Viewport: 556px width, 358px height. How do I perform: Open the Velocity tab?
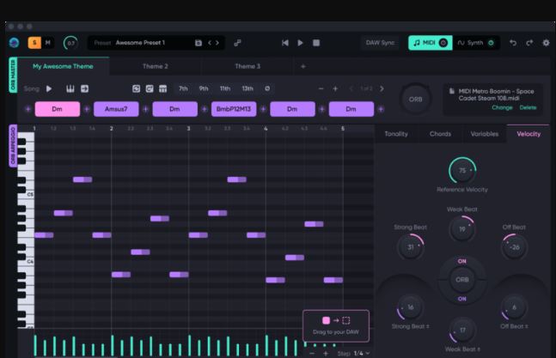point(529,134)
